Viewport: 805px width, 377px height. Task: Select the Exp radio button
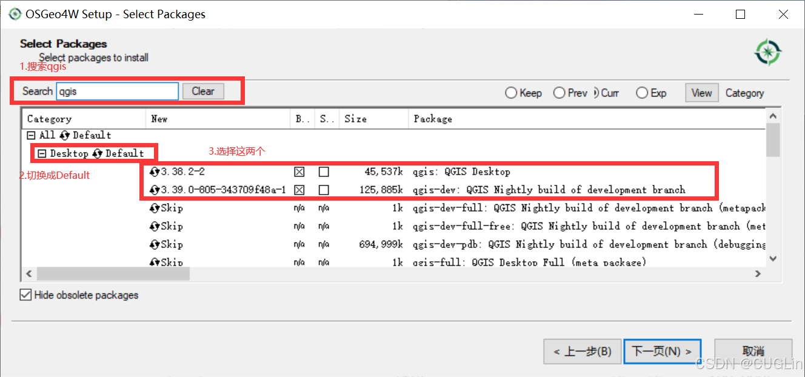coord(642,93)
